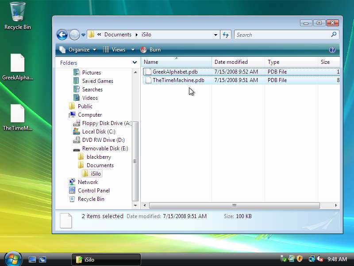
Task: Select the blackberry folder in tree
Action: point(99,157)
